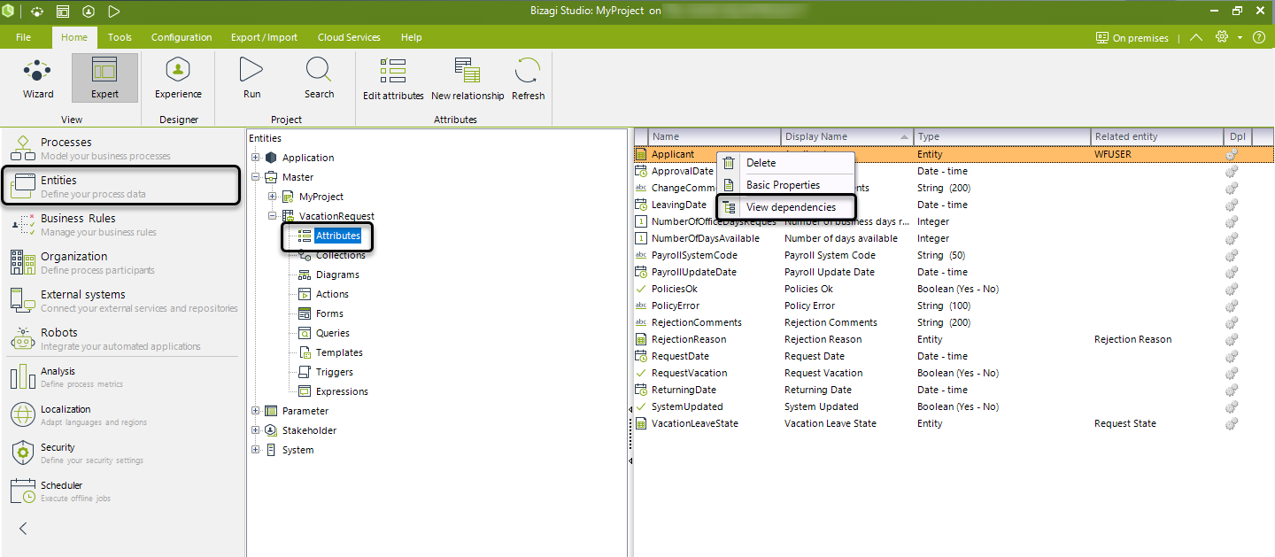The height and width of the screenshot is (557, 1275).
Task: Open the Analysis section
Action: pyautogui.click(x=123, y=376)
